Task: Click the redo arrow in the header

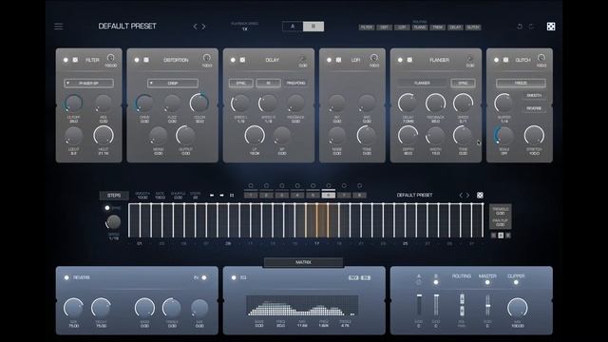Action: tap(532, 27)
